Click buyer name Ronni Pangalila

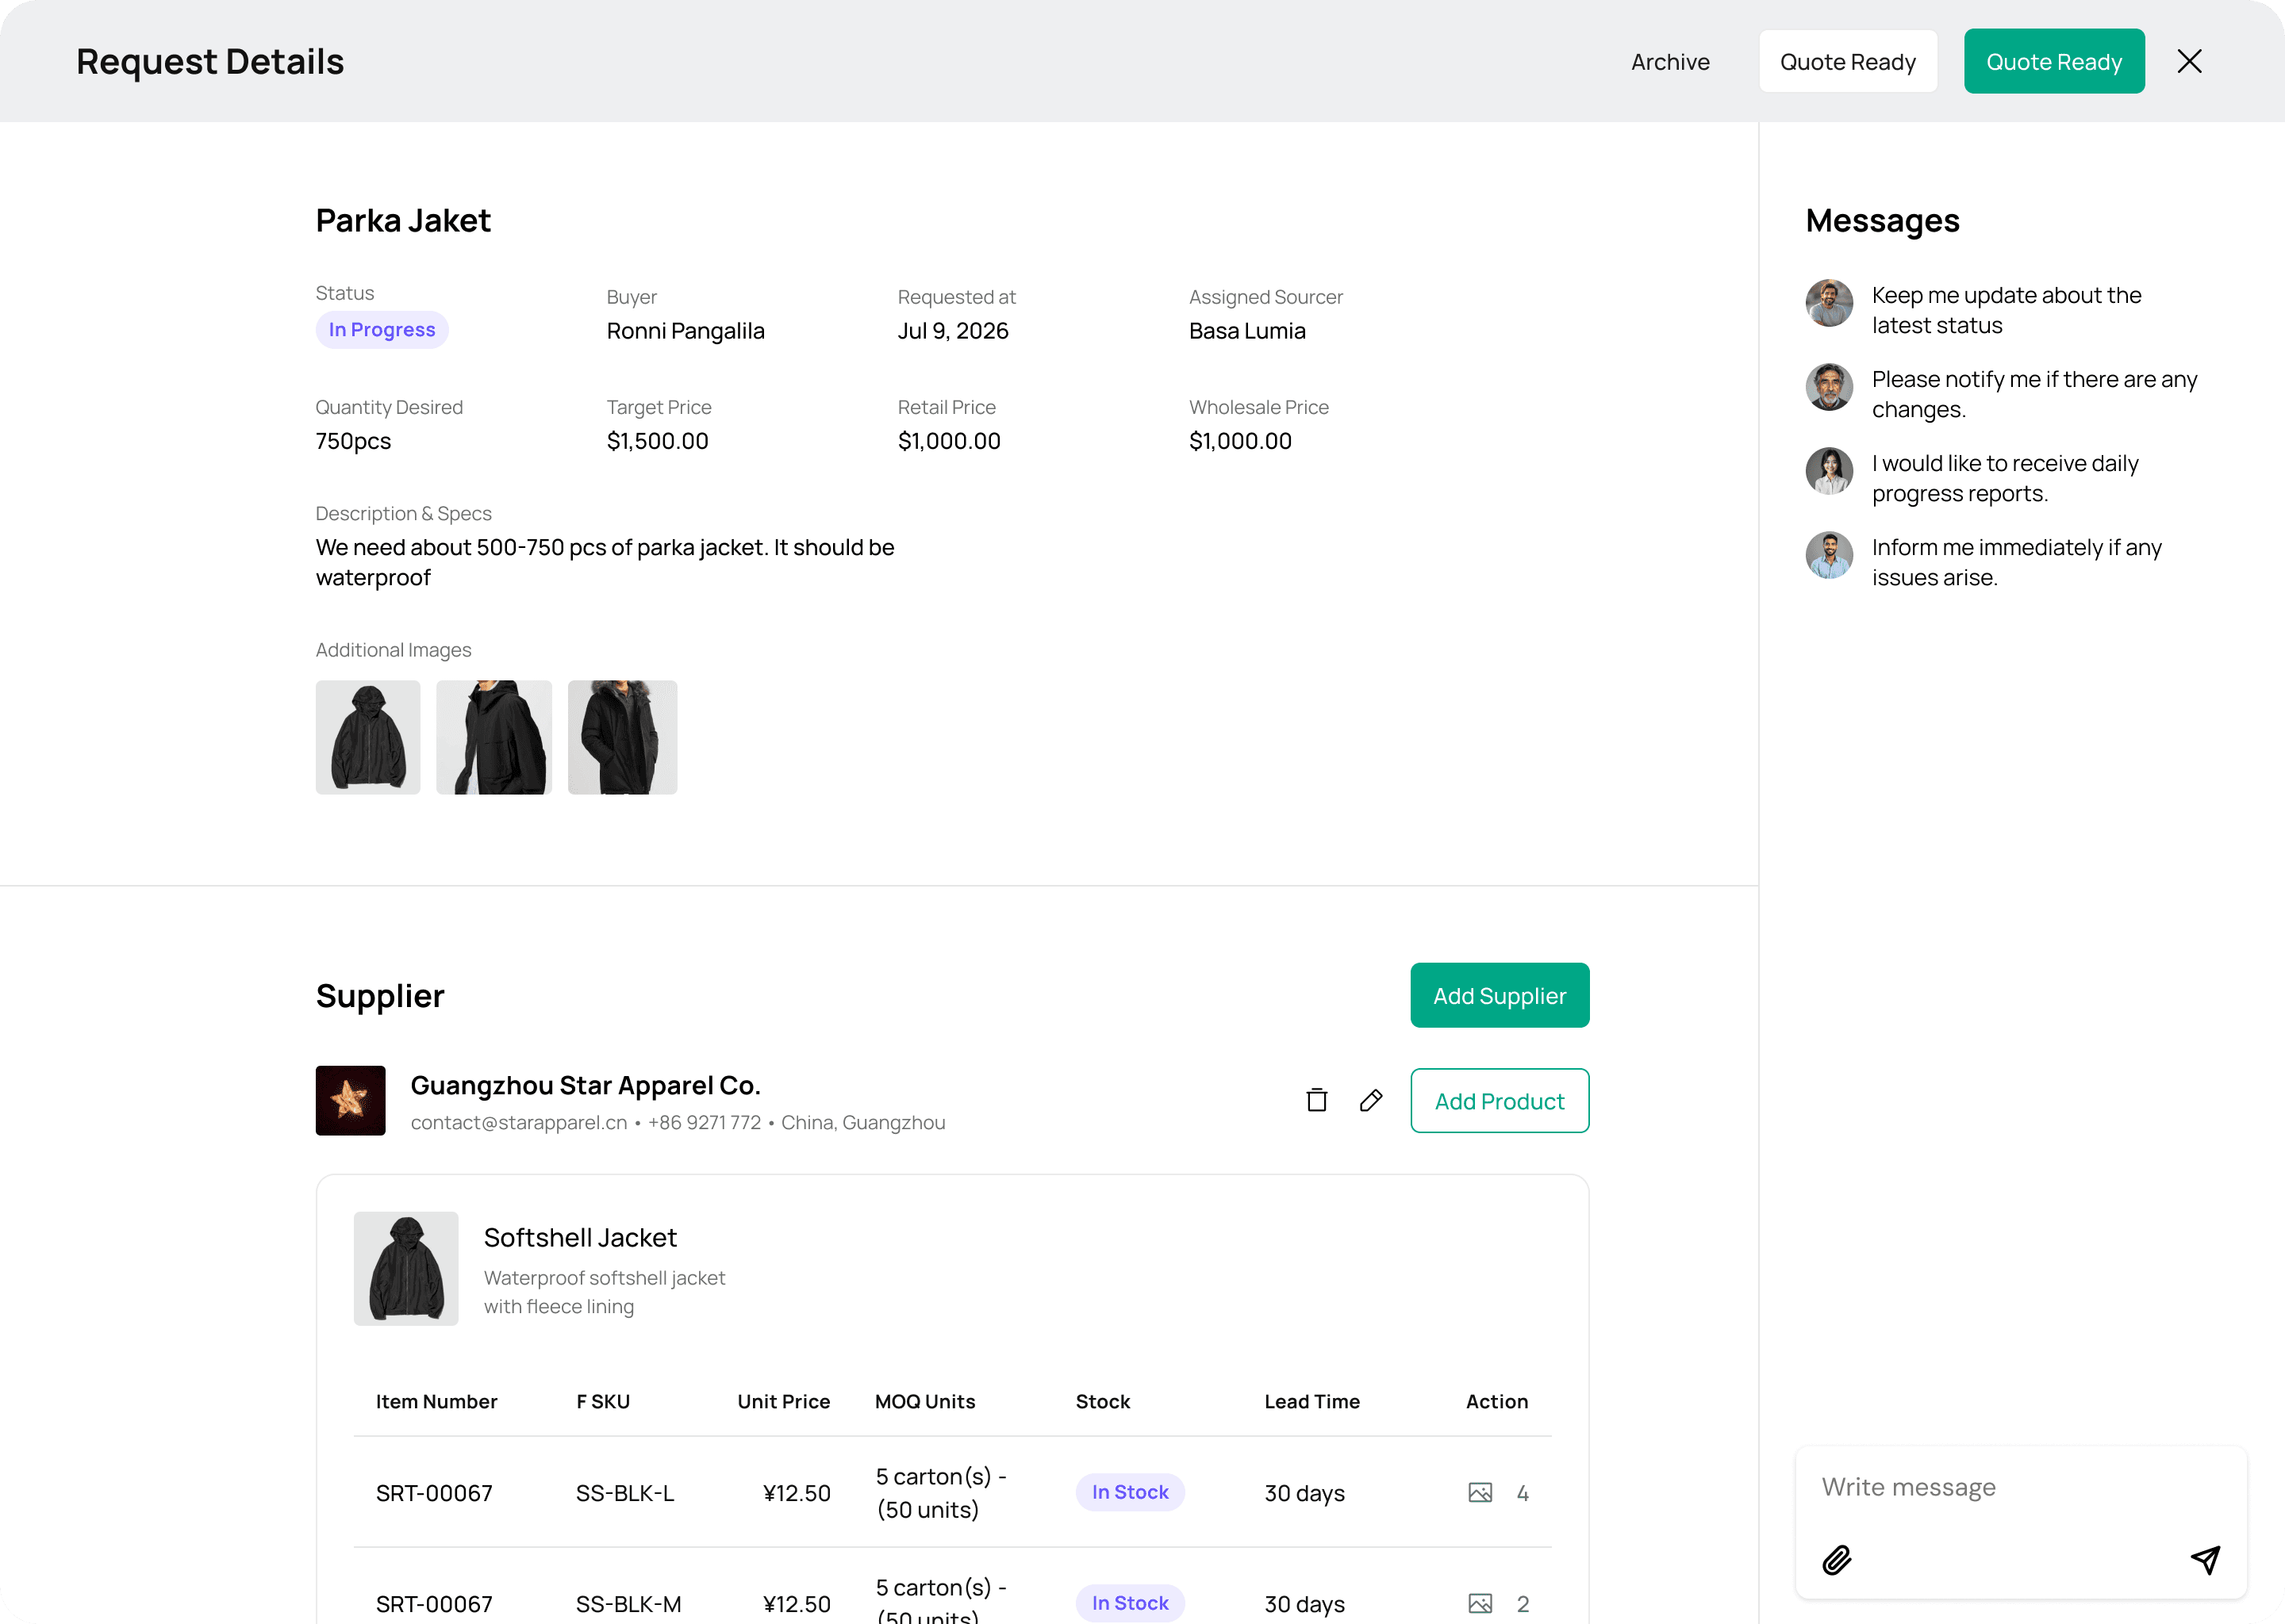(685, 331)
